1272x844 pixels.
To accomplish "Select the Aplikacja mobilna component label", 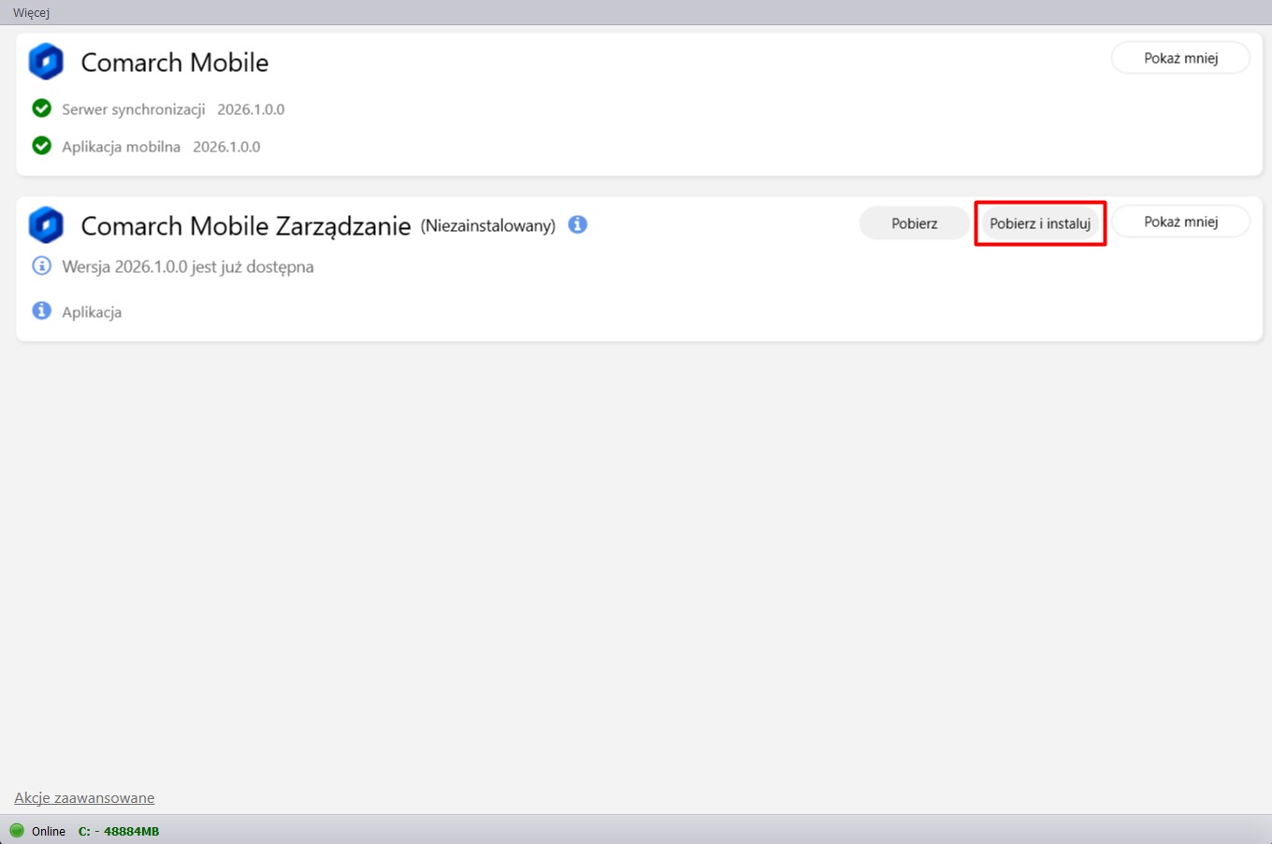I will click(121, 147).
